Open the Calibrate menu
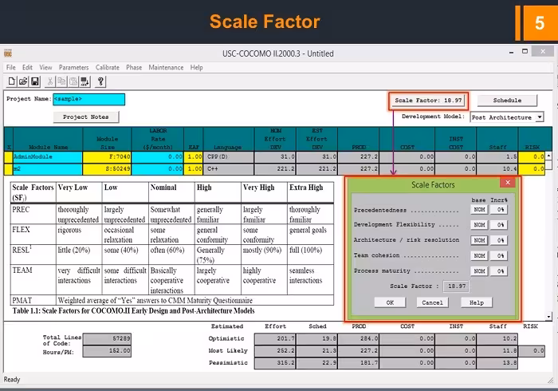Screen dimensions: 558x391 click(108, 68)
